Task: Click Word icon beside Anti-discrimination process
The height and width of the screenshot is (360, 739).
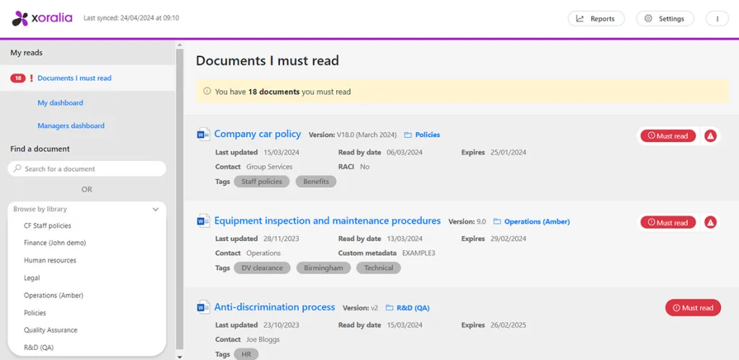Action: point(204,307)
